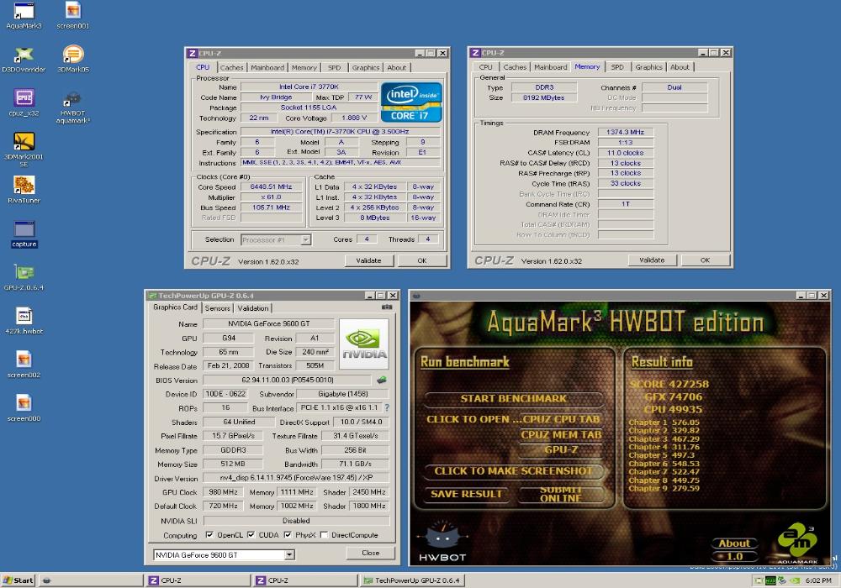Open the Processor #1 selection dropdown
841x588 pixels.
click(x=306, y=240)
